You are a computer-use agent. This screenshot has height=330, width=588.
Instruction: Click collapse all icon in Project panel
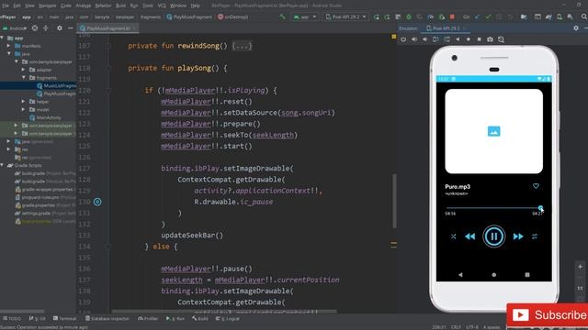(46, 28)
